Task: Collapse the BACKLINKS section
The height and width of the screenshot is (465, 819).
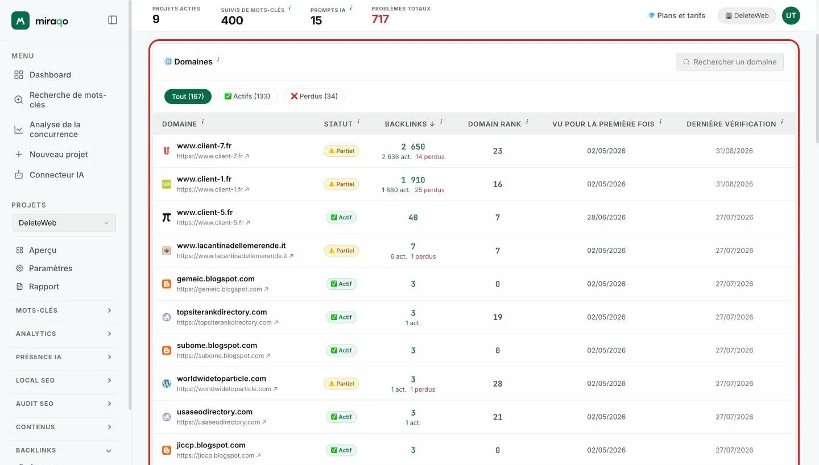Action: click(64, 450)
